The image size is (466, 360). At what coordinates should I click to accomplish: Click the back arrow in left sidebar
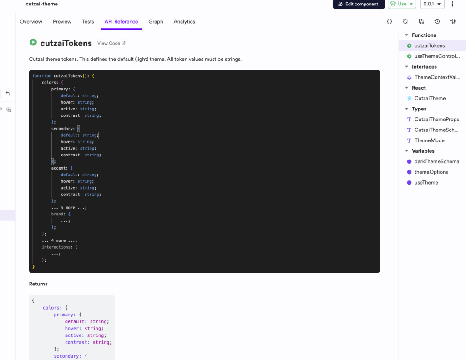[8, 94]
